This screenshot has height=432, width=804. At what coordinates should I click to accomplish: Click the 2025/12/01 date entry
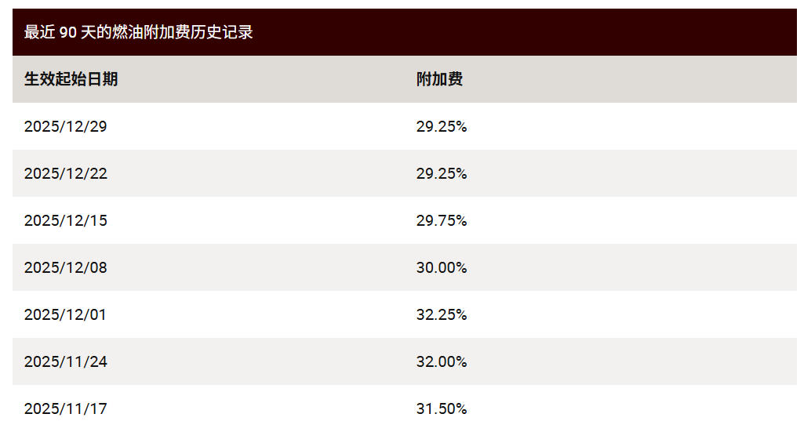point(65,314)
